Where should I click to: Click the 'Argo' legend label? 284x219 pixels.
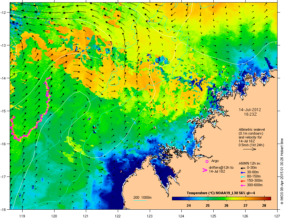click(215, 161)
